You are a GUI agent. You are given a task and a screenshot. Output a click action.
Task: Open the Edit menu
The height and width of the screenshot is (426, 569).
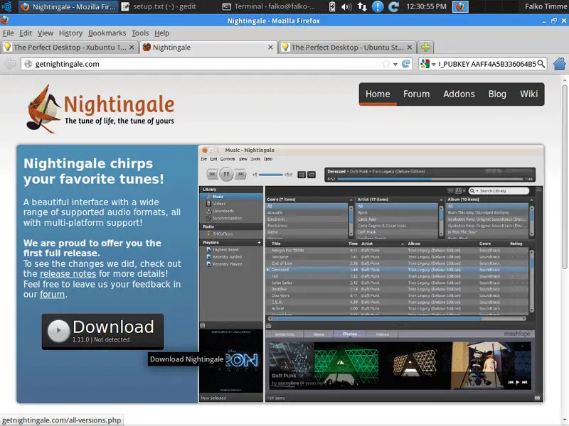point(26,33)
